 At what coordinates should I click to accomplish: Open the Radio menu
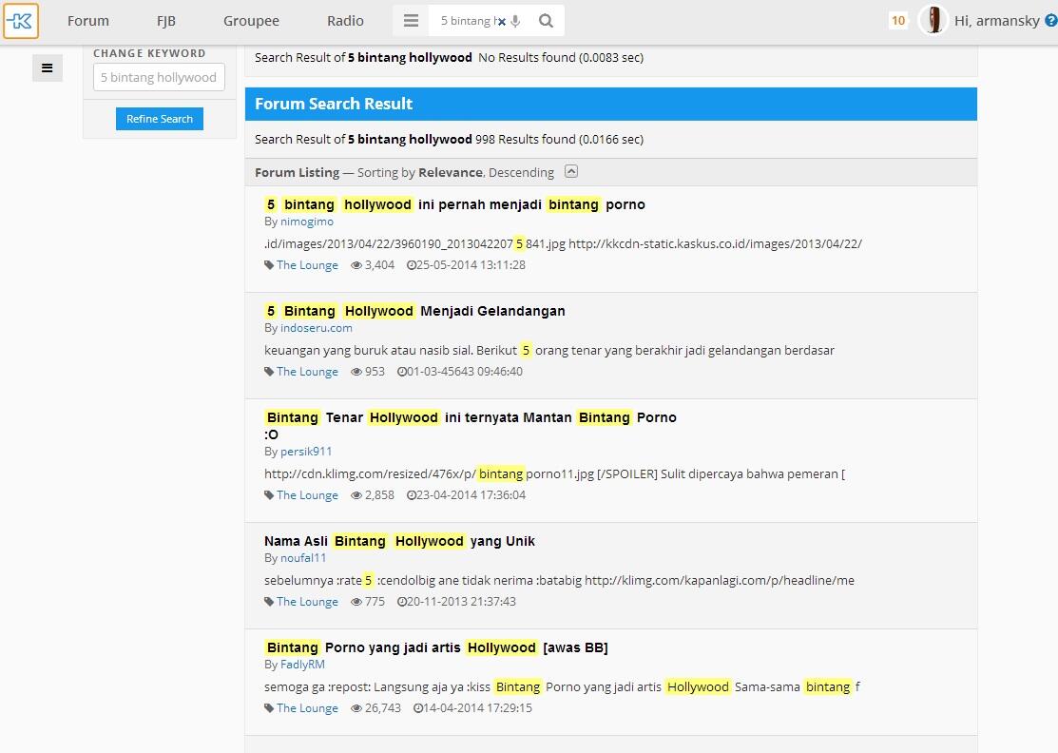pyautogui.click(x=345, y=21)
